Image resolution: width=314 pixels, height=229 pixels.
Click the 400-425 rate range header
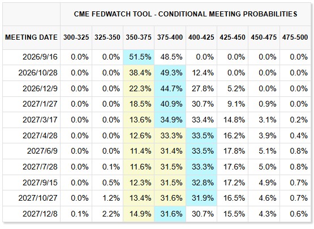[x=201, y=37]
